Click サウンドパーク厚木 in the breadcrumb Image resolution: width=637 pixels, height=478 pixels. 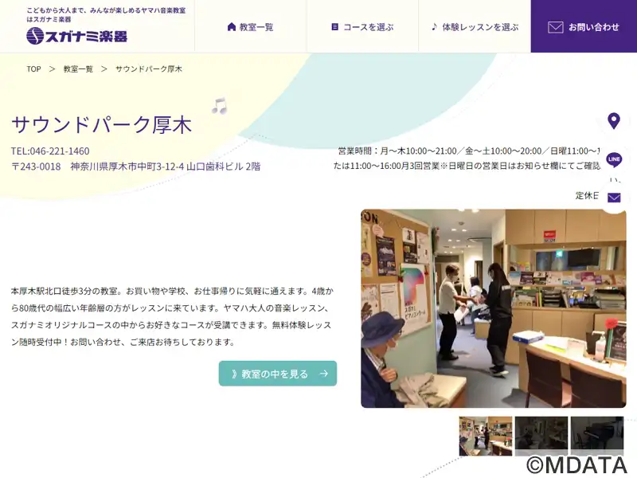[x=149, y=69]
